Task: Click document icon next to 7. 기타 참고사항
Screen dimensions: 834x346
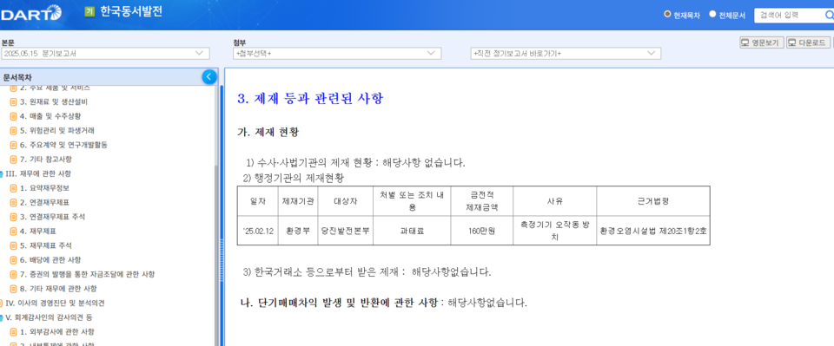Action: [13, 160]
